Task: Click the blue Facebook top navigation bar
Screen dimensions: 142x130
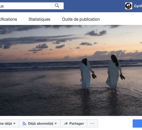Action: click(x=94, y=6)
